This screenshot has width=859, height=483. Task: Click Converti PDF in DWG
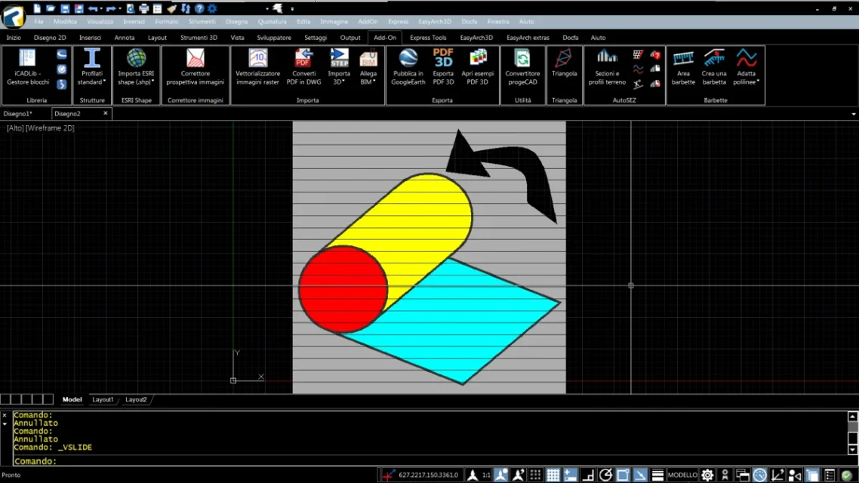click(303, 67)
